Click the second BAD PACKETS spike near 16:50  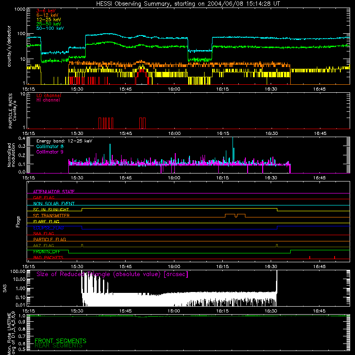pyautogui.click(x=335, y=257)
